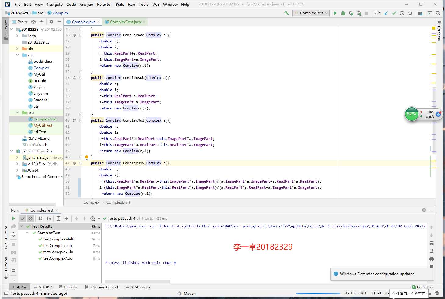Viewport: 445px width, 299px height.
Task: Toggle the Project tool window stripe
Action: [6, 30]
